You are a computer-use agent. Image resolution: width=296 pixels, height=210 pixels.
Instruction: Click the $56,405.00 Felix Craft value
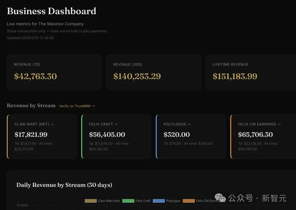[107, 135]
